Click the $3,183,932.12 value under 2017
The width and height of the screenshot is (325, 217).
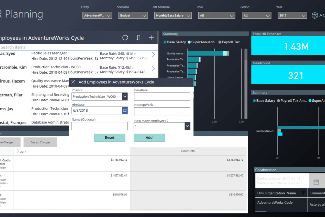point(119,160)
